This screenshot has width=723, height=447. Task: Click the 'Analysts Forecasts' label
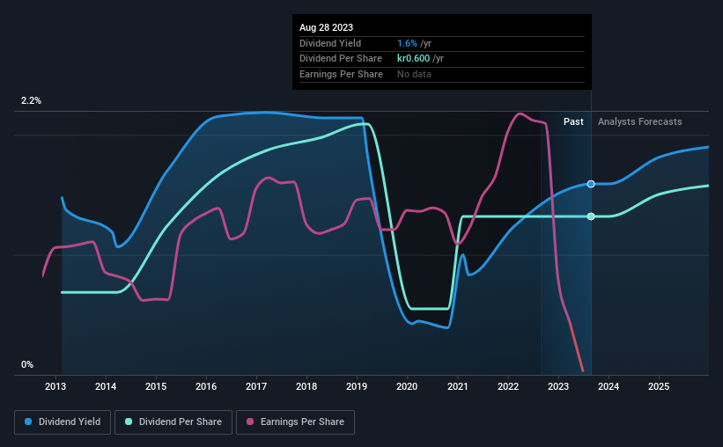(639, 121)
